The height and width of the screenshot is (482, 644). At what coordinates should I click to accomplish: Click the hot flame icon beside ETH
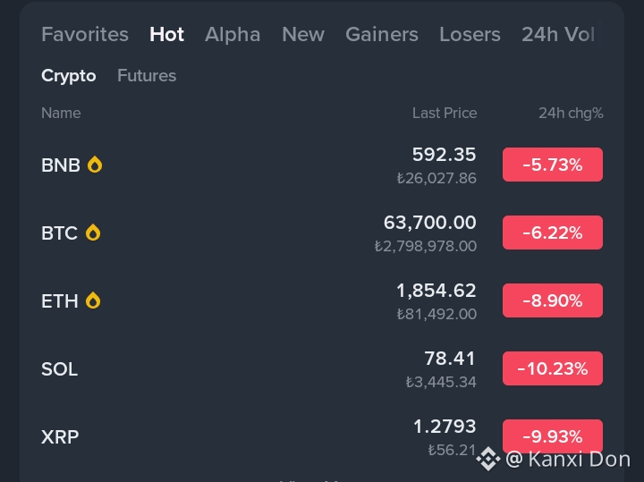[x=93, y=300]
